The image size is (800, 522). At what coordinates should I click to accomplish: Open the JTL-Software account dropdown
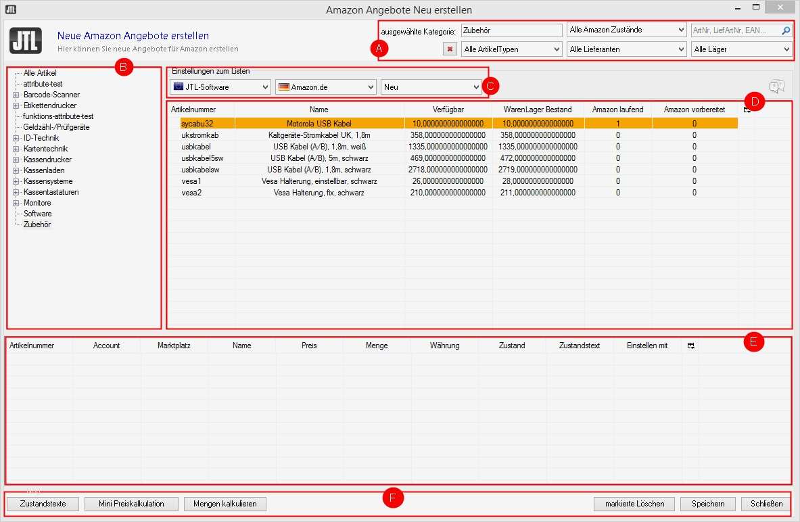pos(220,87)
